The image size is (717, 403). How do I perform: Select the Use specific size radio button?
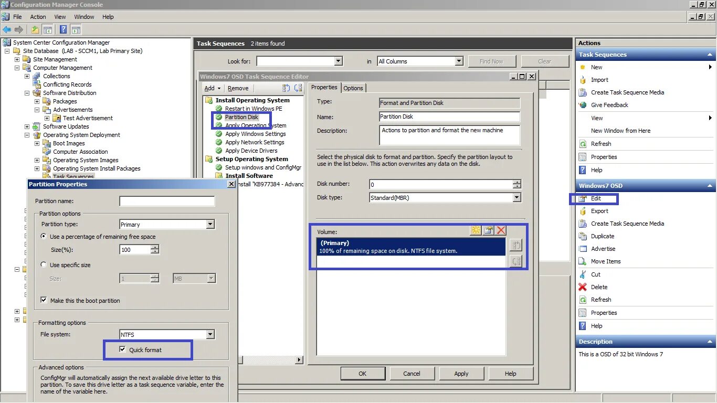(44, 265)
